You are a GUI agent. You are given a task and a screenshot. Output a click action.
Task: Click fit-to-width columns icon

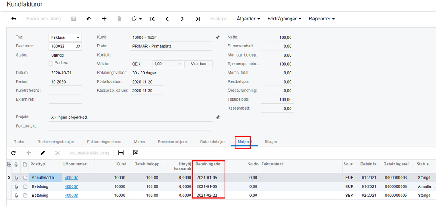click(x=121, y=153)
